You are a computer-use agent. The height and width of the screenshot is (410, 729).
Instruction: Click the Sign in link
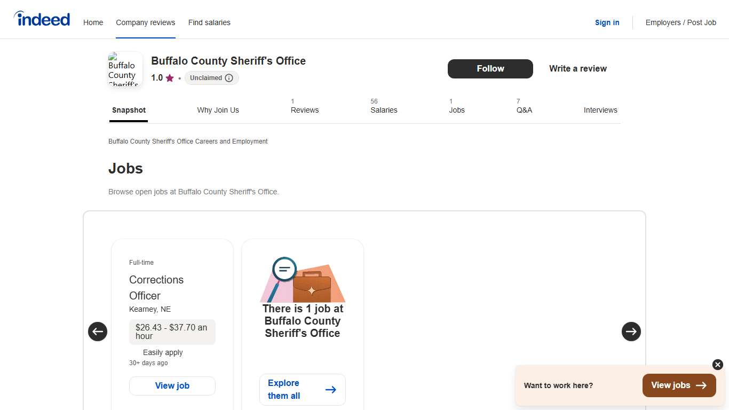tap(607, 22)
